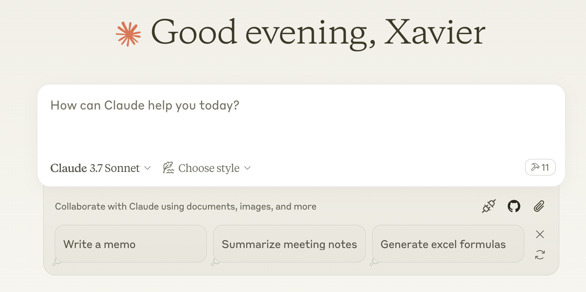
Task: Click the tools count number 11
Action: [x=545, y=168]
